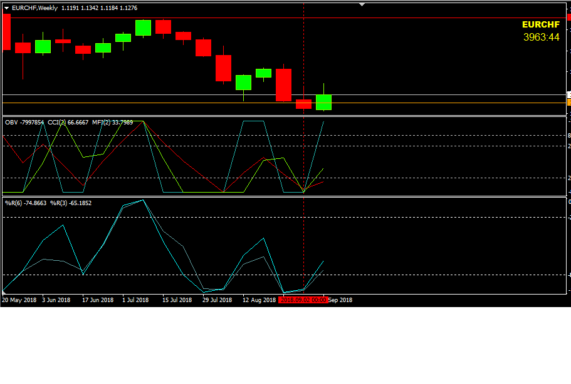
Task: Select the latest green candle at far right
Action: (x=324, y=102)
